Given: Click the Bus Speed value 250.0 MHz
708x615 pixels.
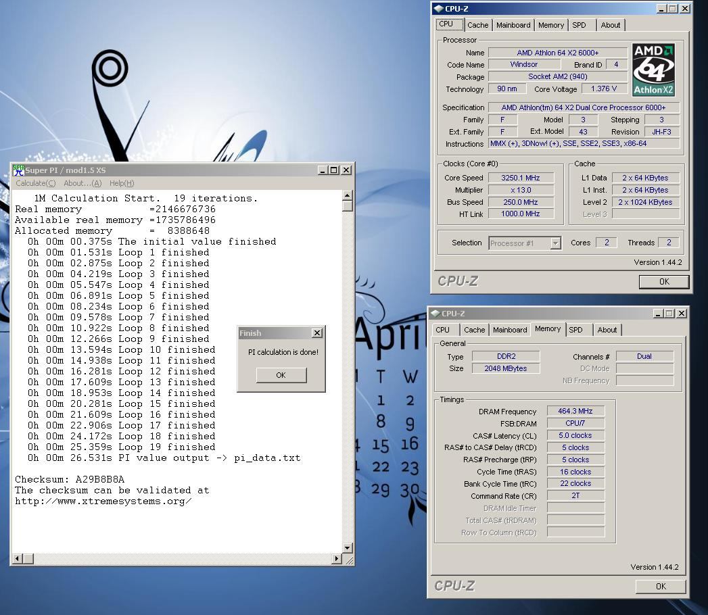Looking at the screenshot, I should coord(521,202).
